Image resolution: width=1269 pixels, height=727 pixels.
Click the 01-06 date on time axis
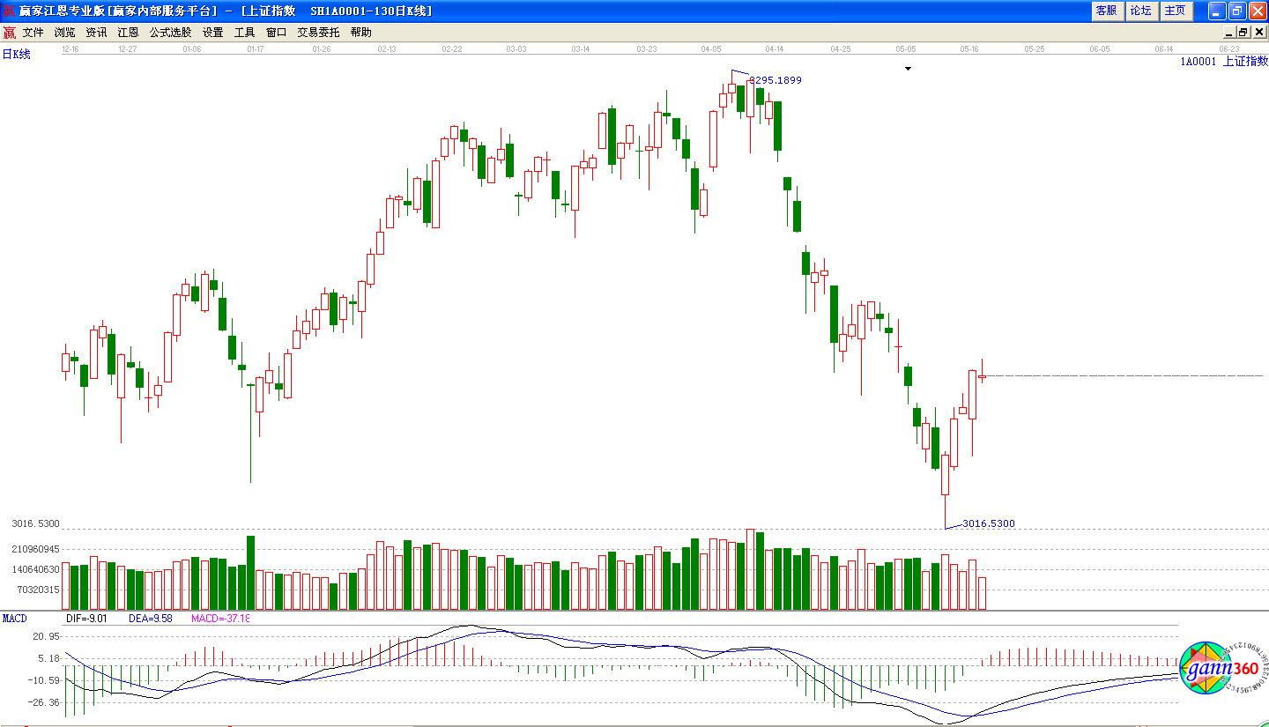point(191,49)
